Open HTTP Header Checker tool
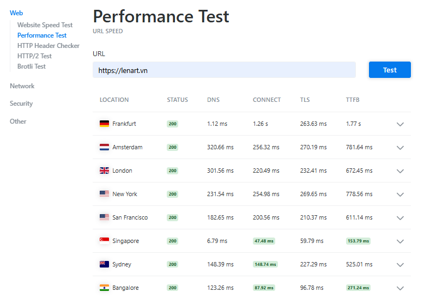Image resolution: width=424 pixels, height=304 pixels. tap(49, 46)
